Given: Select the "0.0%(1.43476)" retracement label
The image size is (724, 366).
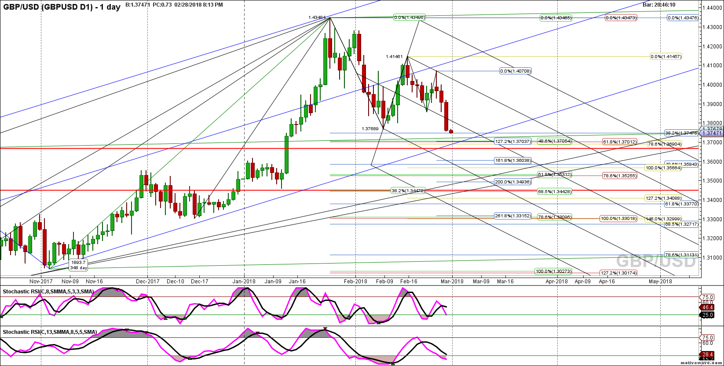Looking at the screenshot, I should pos(683,18).
